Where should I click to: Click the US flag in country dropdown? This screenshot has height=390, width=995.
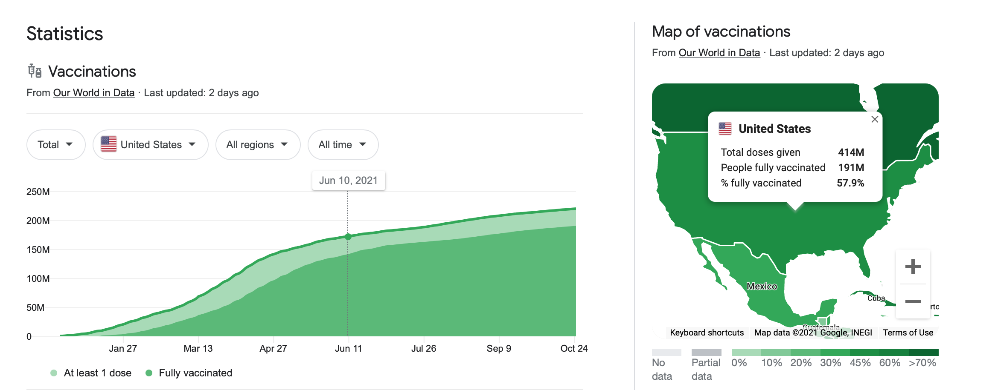coord(109,144)
